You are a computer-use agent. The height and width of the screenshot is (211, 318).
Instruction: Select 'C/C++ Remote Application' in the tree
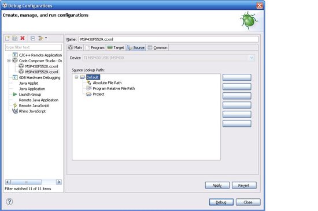40,55
